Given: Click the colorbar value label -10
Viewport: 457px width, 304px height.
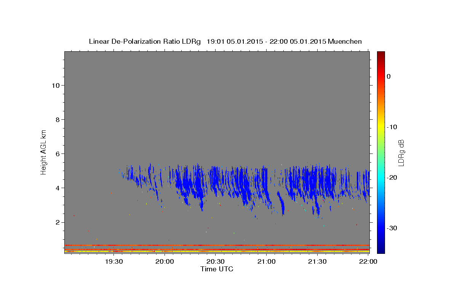Looking at the screenshot, I should [x=392, y=127].
